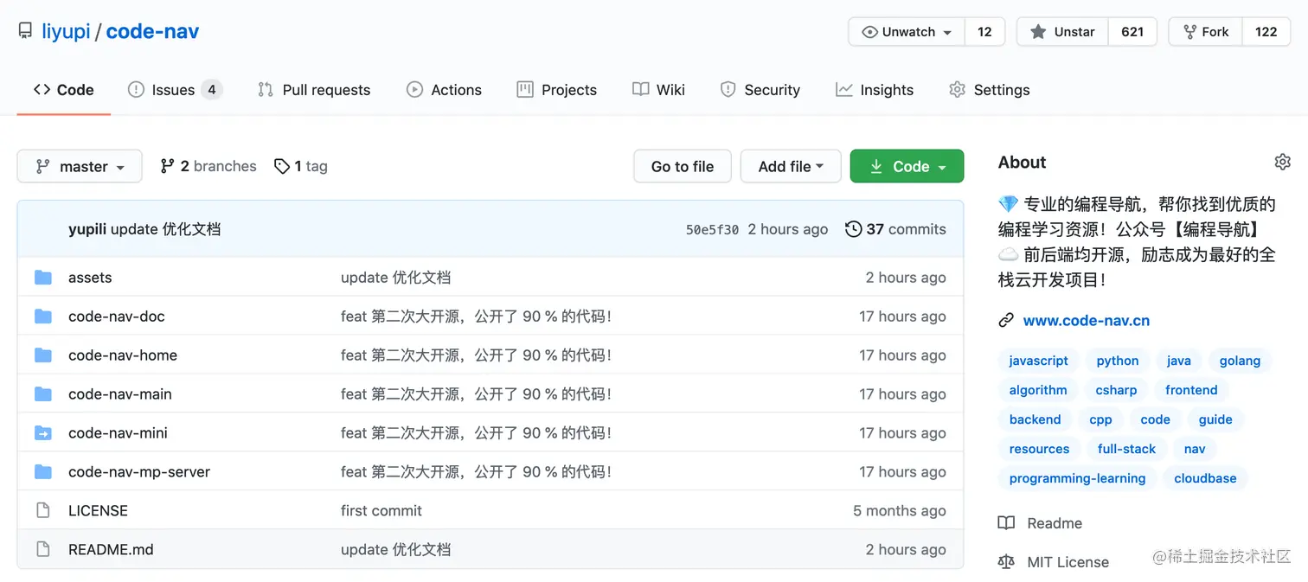Select the code-nav-home folder icon
The image size is (1308, 582).
[x=42, y=355]
